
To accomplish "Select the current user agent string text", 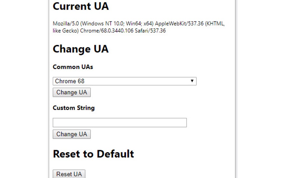I will click(x=138, y=27).
